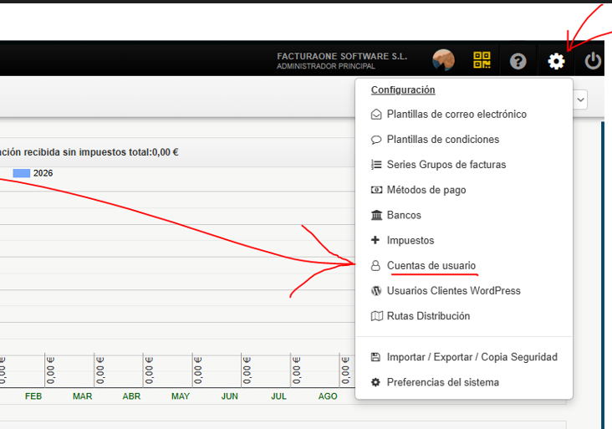Open the QR code icon in header
The image size is (612, 429).
(482, 60)
